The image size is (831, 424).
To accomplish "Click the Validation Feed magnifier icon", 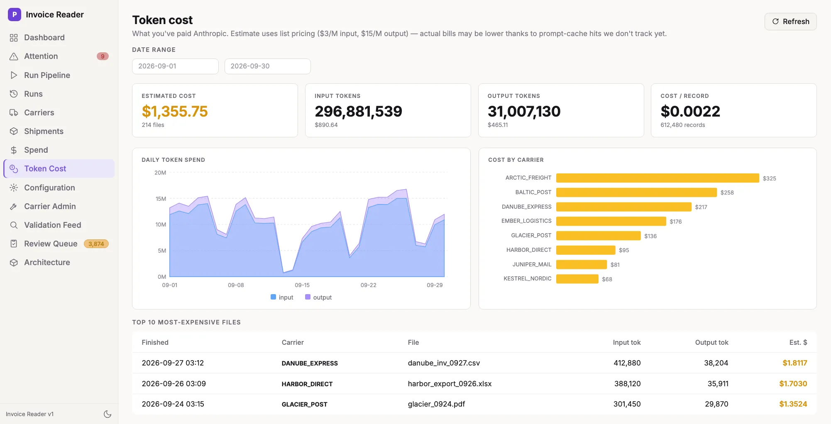I will (x=14, y=225).
